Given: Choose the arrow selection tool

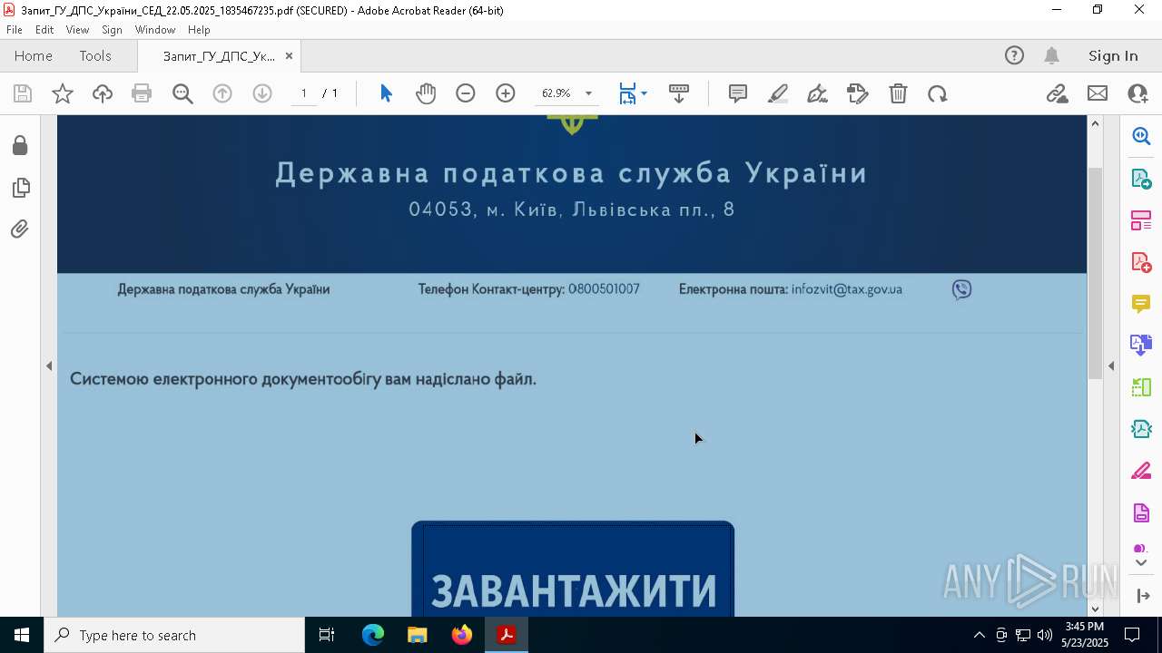Looking at the screenshot, I should [386, 93].
